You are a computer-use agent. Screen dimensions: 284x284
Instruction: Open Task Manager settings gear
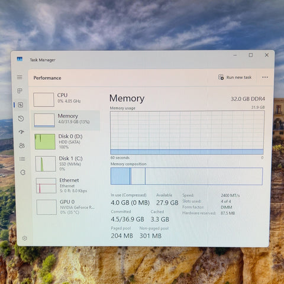pos(25,238)
